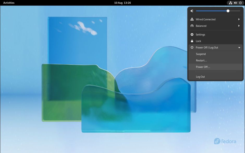Click the wired network icon in the menu
Screen dimensions: 245x153
click(192, 19)
